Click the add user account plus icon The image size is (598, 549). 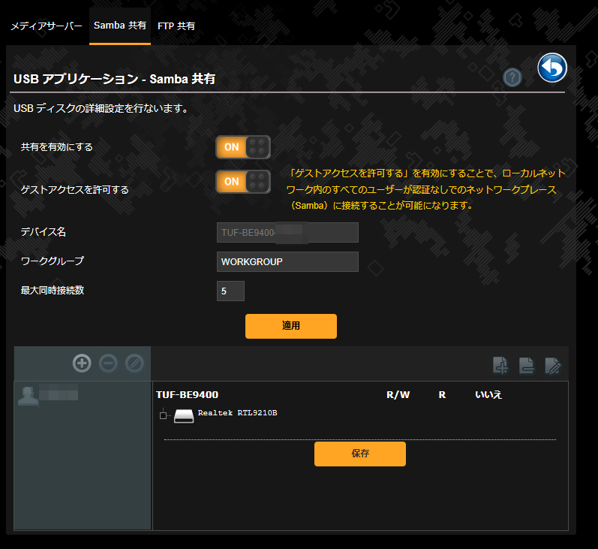pos(82,363)
